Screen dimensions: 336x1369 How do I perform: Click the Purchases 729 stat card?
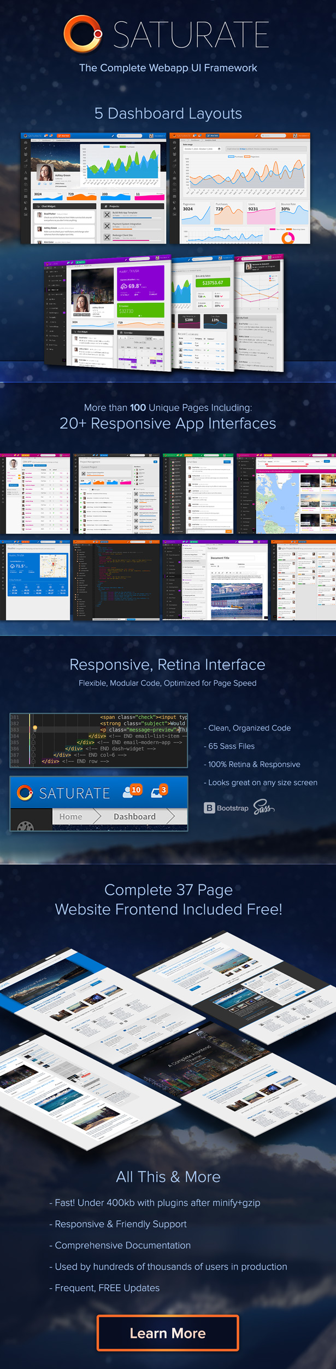[x=229, y=213]
